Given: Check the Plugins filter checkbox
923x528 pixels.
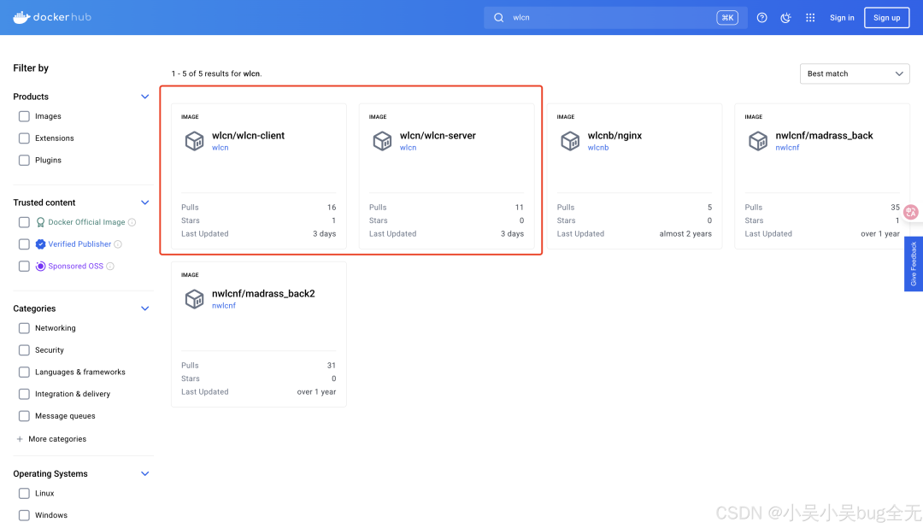Looking at the screenshot, I should click(x=24, y=160).
